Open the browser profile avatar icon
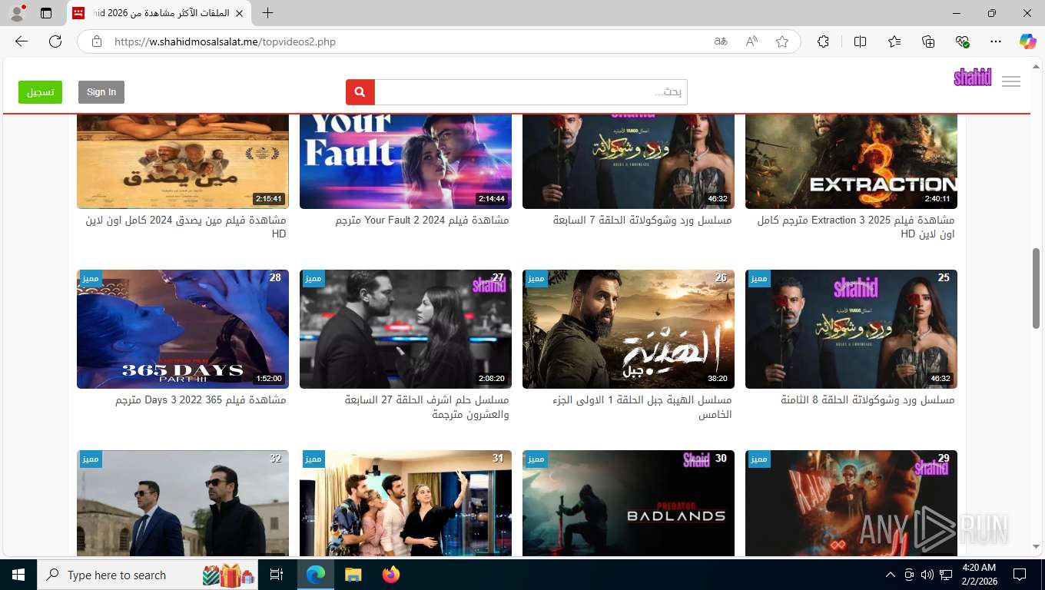The image size is (1045, 590). pyautogui.click(x=17, y=13)
